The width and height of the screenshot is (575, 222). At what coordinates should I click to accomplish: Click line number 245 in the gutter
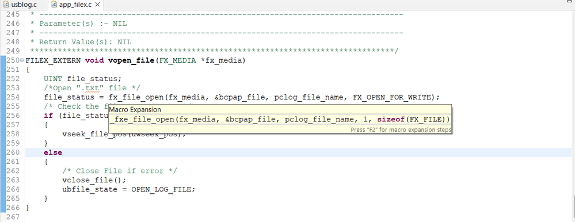[x=13, y=14]
